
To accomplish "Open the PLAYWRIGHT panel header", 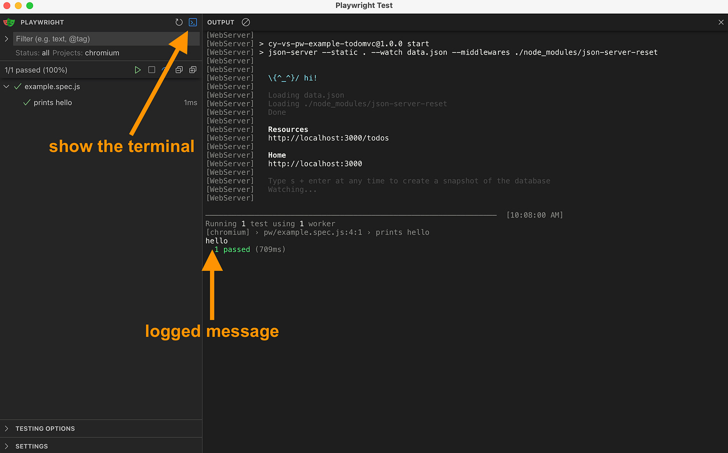I will [x=42, y=22].
